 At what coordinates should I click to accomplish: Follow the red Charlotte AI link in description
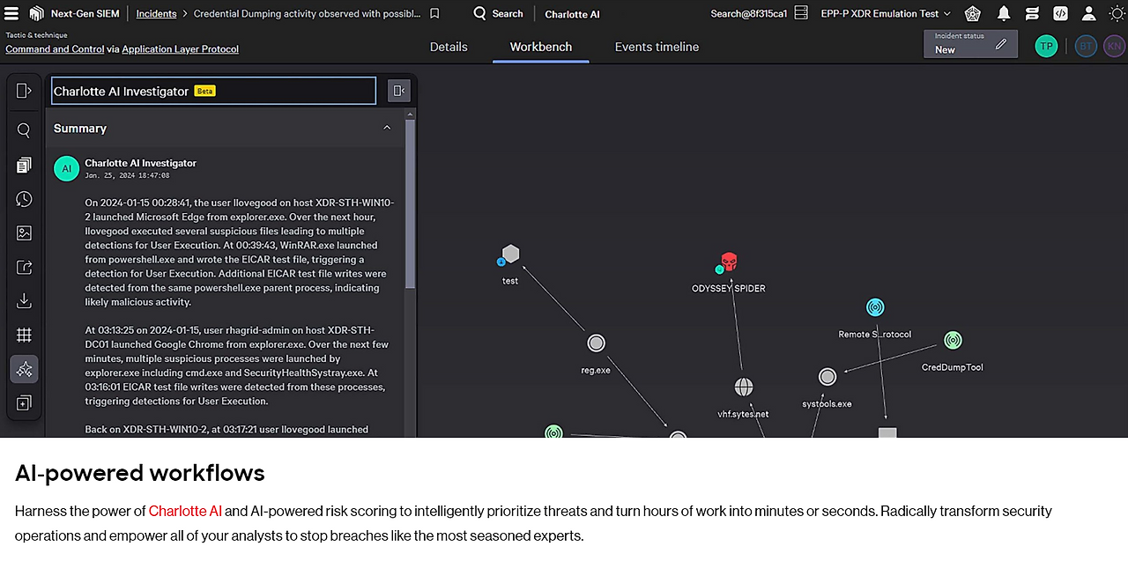(185, 511)
